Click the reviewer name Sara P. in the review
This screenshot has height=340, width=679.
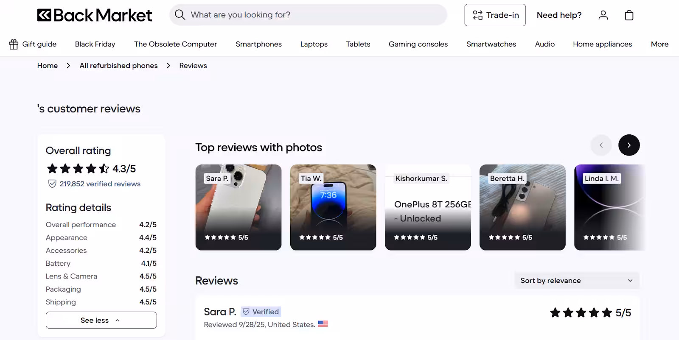tap(220, 312)
